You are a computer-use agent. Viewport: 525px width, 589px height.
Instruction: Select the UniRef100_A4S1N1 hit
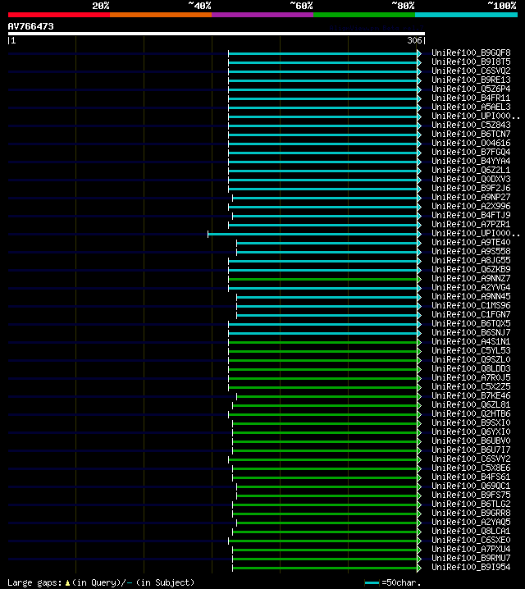(x=471, y=341)
